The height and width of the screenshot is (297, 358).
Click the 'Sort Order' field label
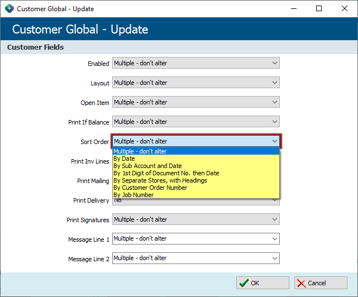(x=95, y=142)
